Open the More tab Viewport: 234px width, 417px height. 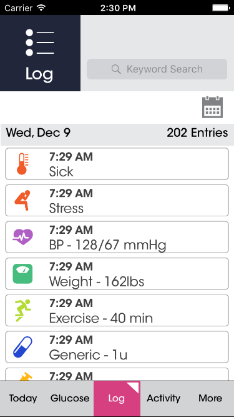[x=211, y=398]
